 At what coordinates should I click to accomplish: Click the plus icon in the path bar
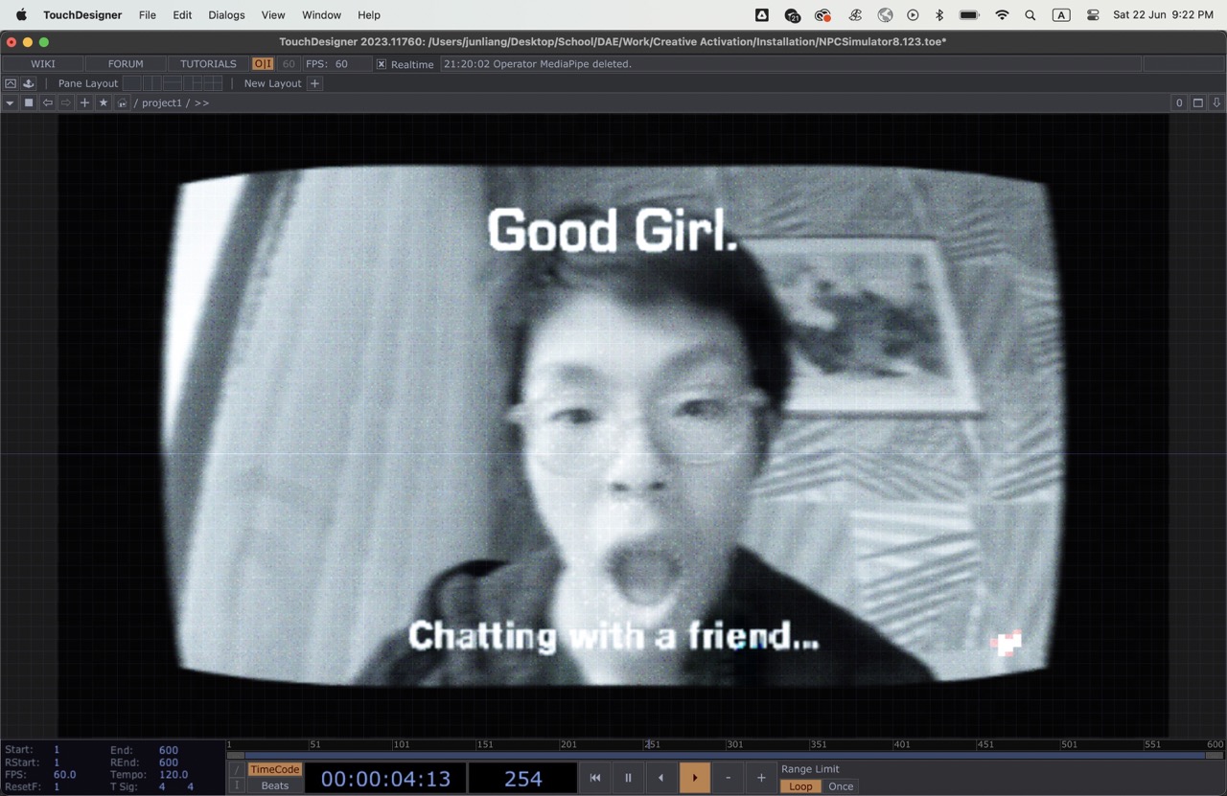click(84, 102)
